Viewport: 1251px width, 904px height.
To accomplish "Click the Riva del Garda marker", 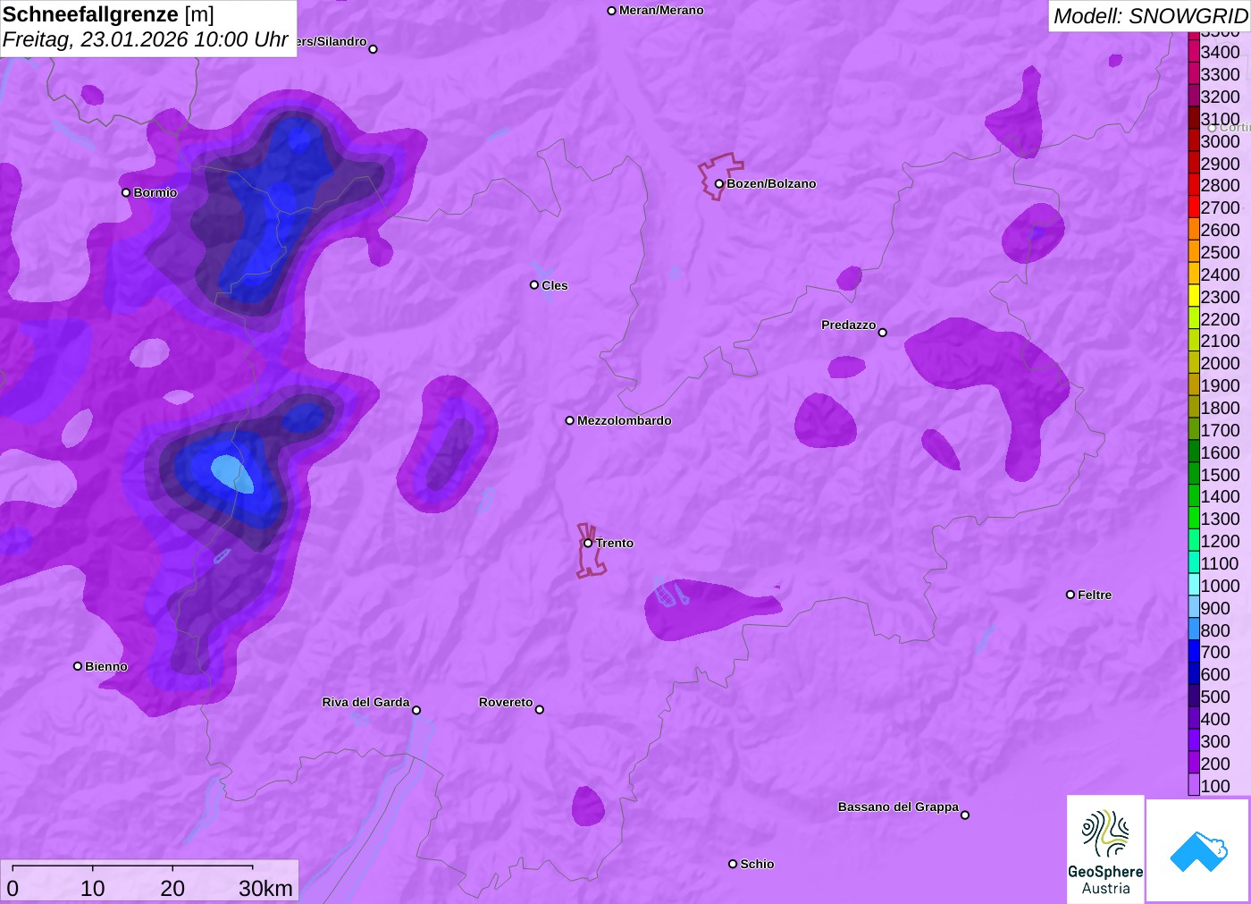I will click(x=416, y=711).
